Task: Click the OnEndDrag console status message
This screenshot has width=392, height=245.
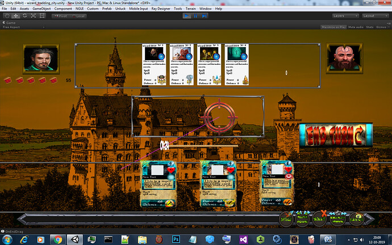Action: (14, 231)
